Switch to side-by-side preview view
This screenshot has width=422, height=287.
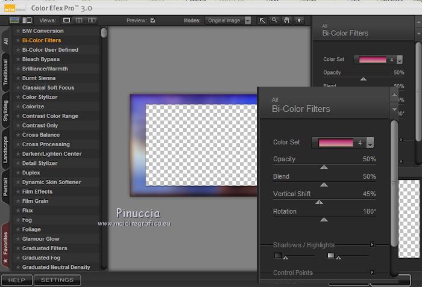coord(92,20)
